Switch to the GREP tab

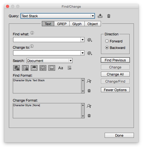62,24
